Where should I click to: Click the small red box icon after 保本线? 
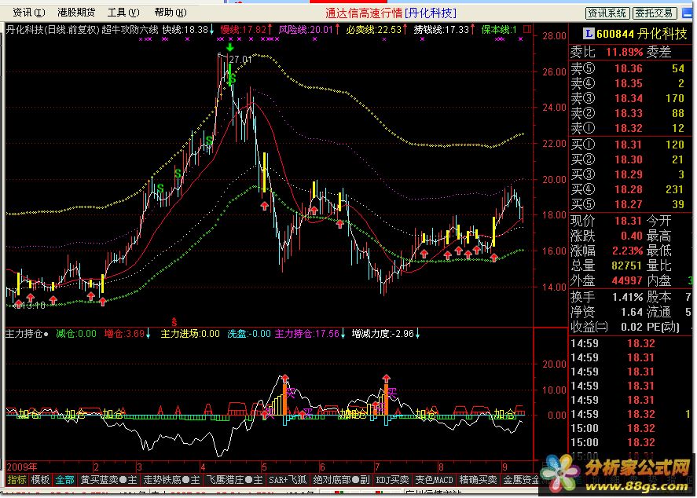[x=527, y=29]
